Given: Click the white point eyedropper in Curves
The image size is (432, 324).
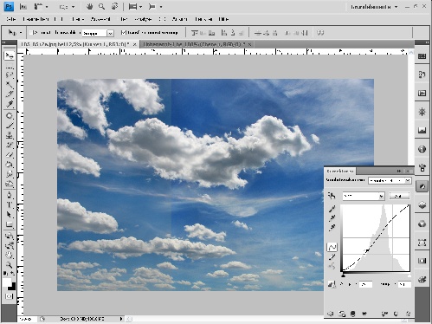Looking at the screenshot, I should point(332,228).
